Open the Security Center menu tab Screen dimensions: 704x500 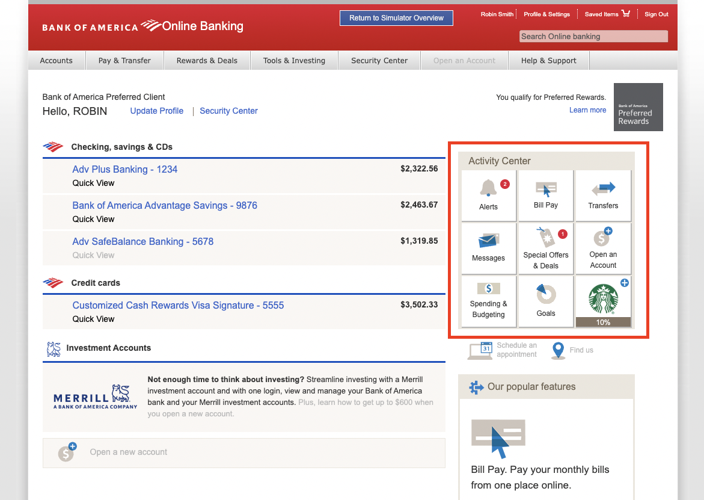click(379, 61)
